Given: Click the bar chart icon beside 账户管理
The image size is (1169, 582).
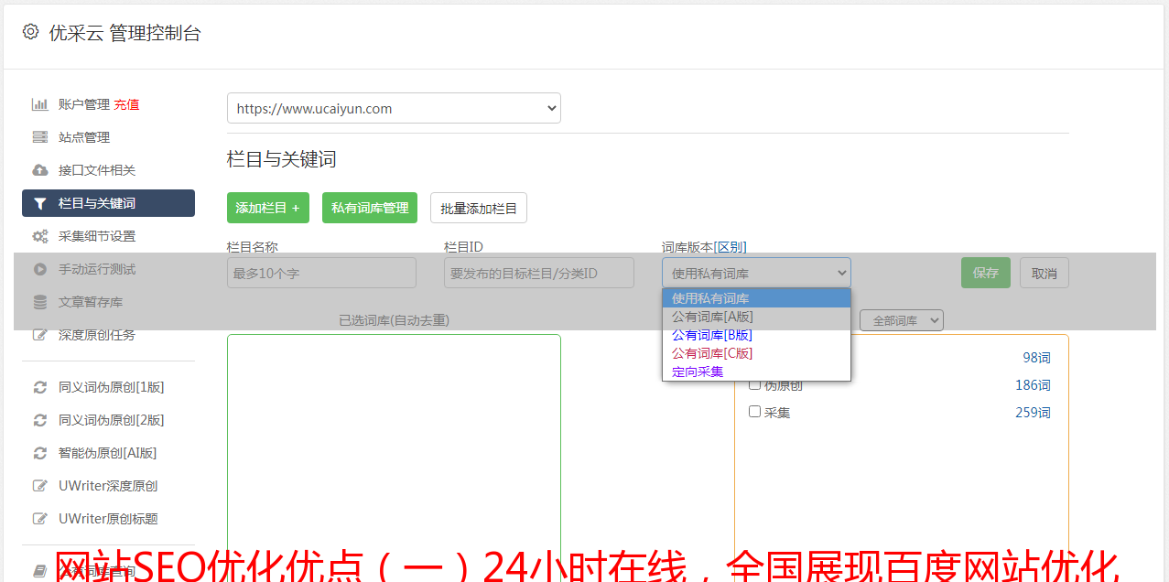Looking at the screenshot, I should coord(40,104).
